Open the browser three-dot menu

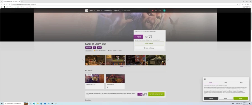250,4
